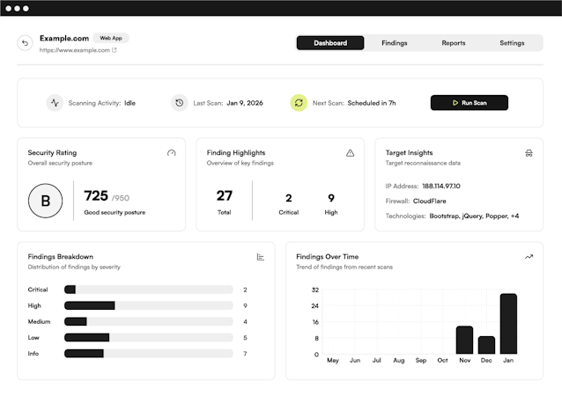Screen dimensions: 562x396
Task: Click the Example.com title
Action: point(64,38)
